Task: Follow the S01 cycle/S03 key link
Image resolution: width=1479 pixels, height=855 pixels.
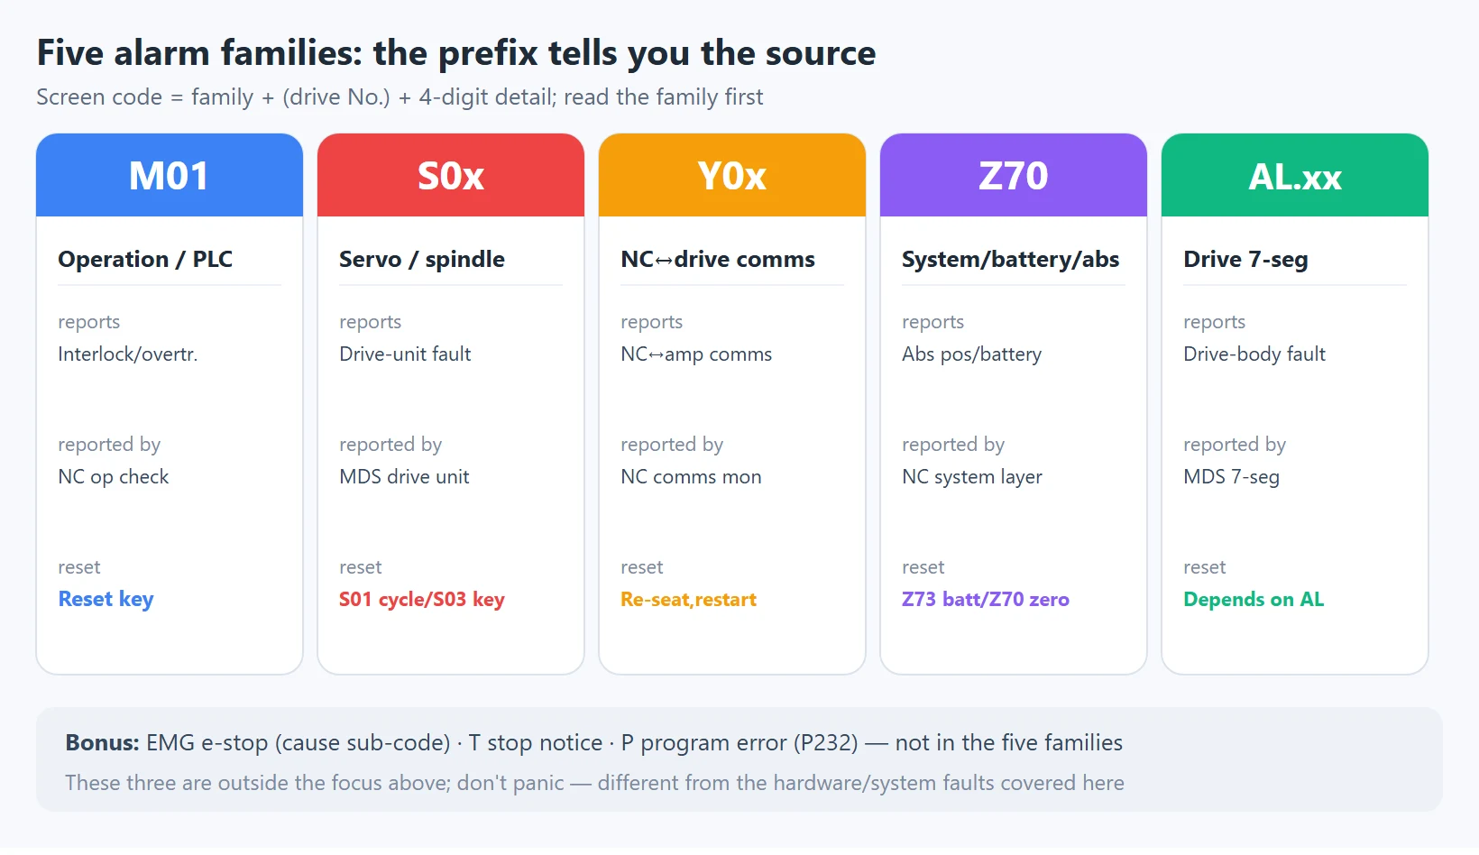Action: click(x=422, y=600)
